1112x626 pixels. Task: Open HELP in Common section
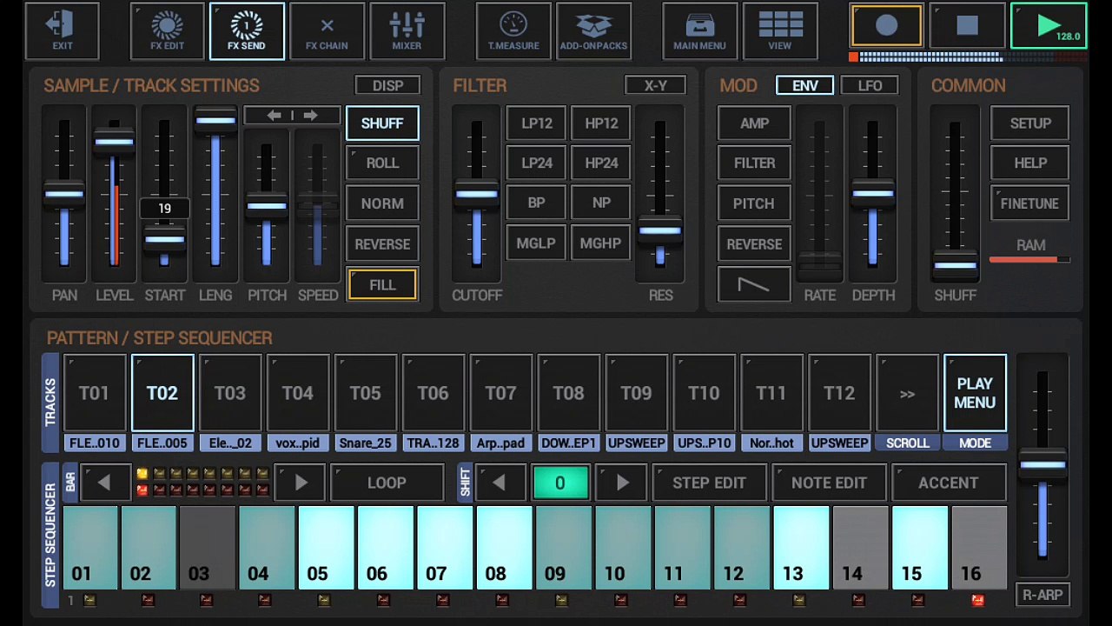[1030, 163]
